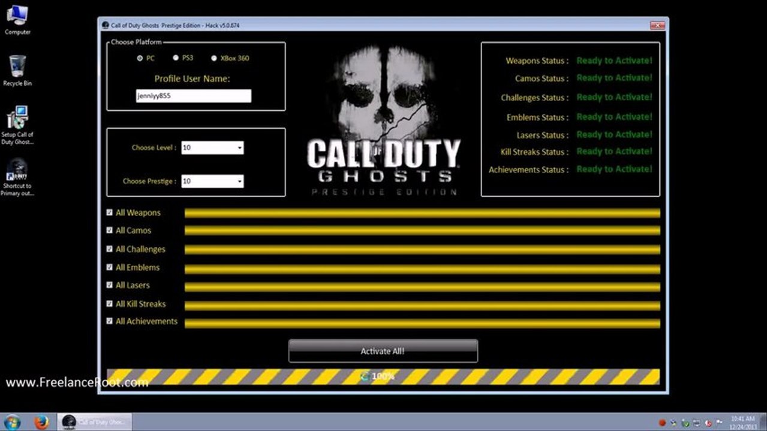Click the 'Profile User Name:' label

click(192, 78)
